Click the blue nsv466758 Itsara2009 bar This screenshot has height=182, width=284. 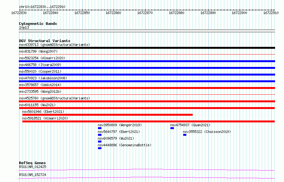click(147, 68)
